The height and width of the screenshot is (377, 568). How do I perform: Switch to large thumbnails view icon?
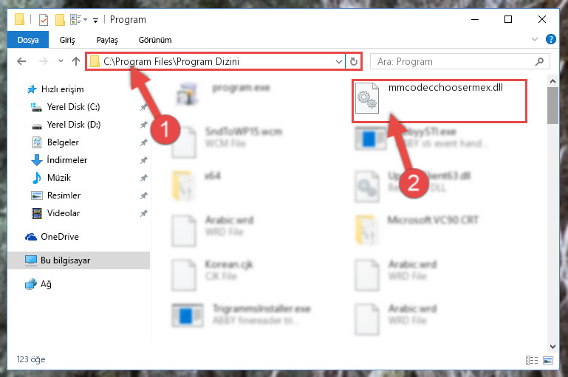tap(548, 360)
